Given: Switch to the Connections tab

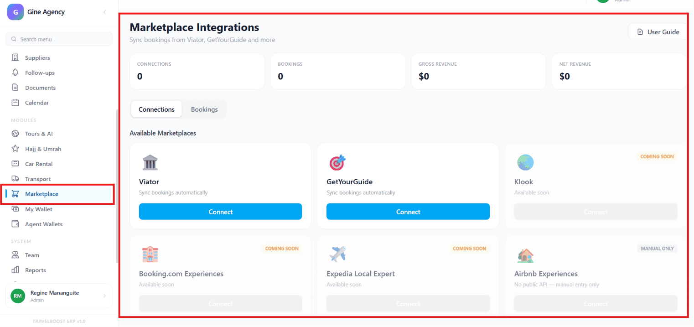Looking at the screenshot, I should pos(156,109).
